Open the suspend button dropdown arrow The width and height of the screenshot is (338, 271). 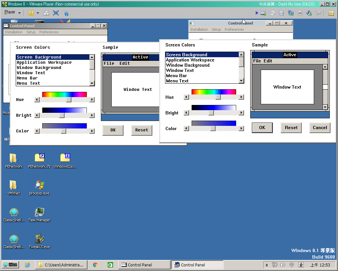click(38, 13)
